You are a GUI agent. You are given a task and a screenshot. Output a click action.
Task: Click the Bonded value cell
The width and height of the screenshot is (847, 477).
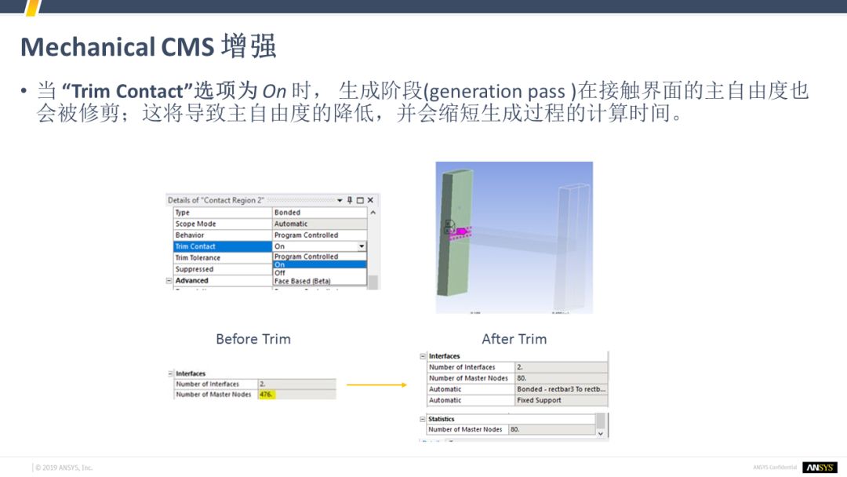tap(319, 213)
